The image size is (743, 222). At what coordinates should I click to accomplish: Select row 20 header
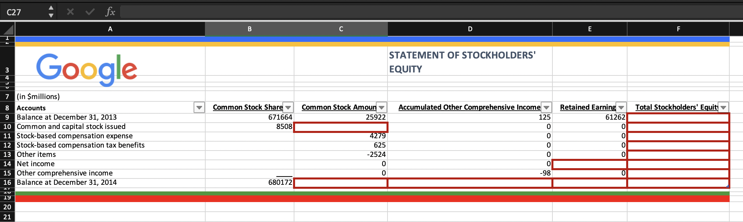click(x=7, y=207)
